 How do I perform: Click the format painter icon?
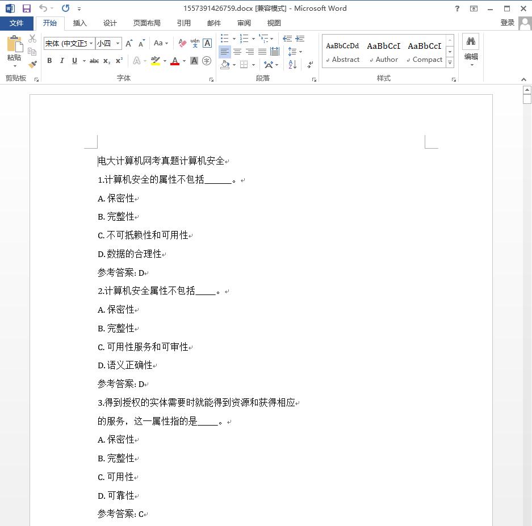pos(32,64)
